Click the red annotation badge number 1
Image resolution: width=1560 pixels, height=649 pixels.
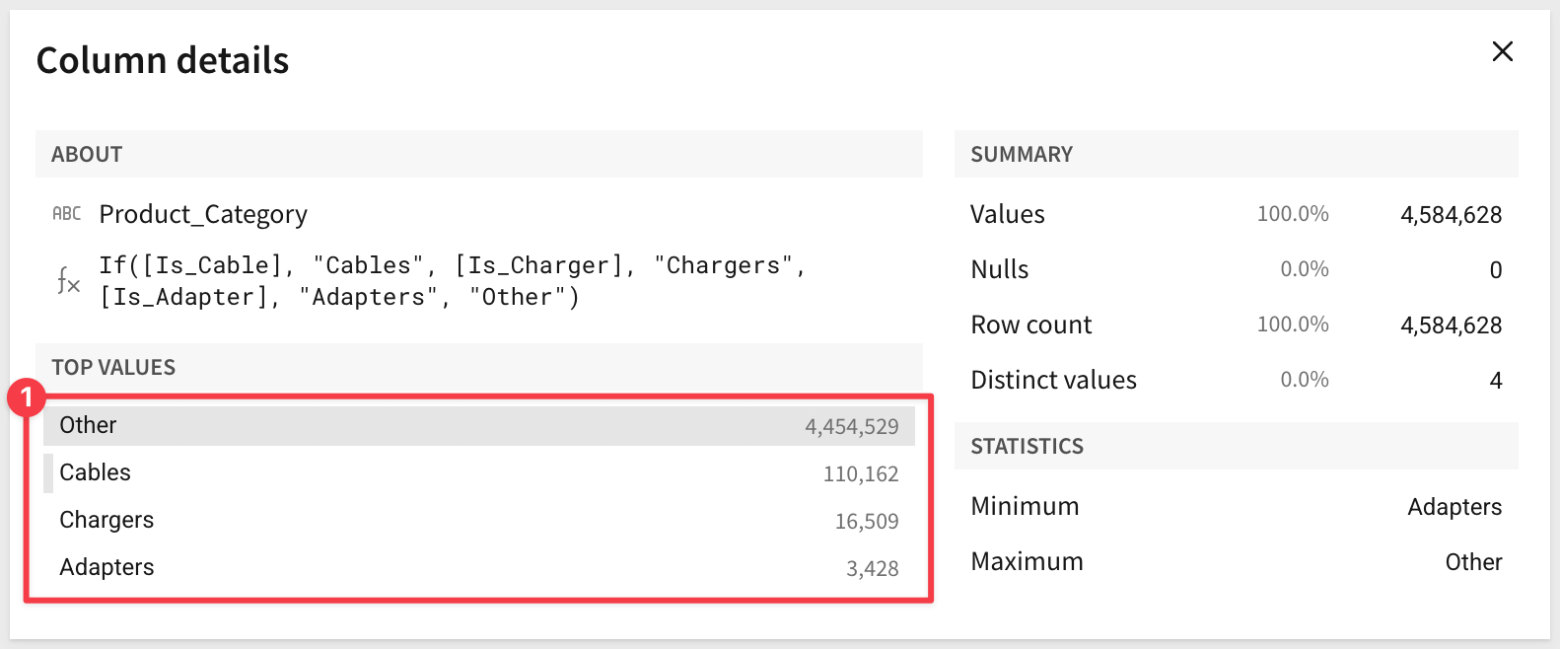tap(27, 397)
